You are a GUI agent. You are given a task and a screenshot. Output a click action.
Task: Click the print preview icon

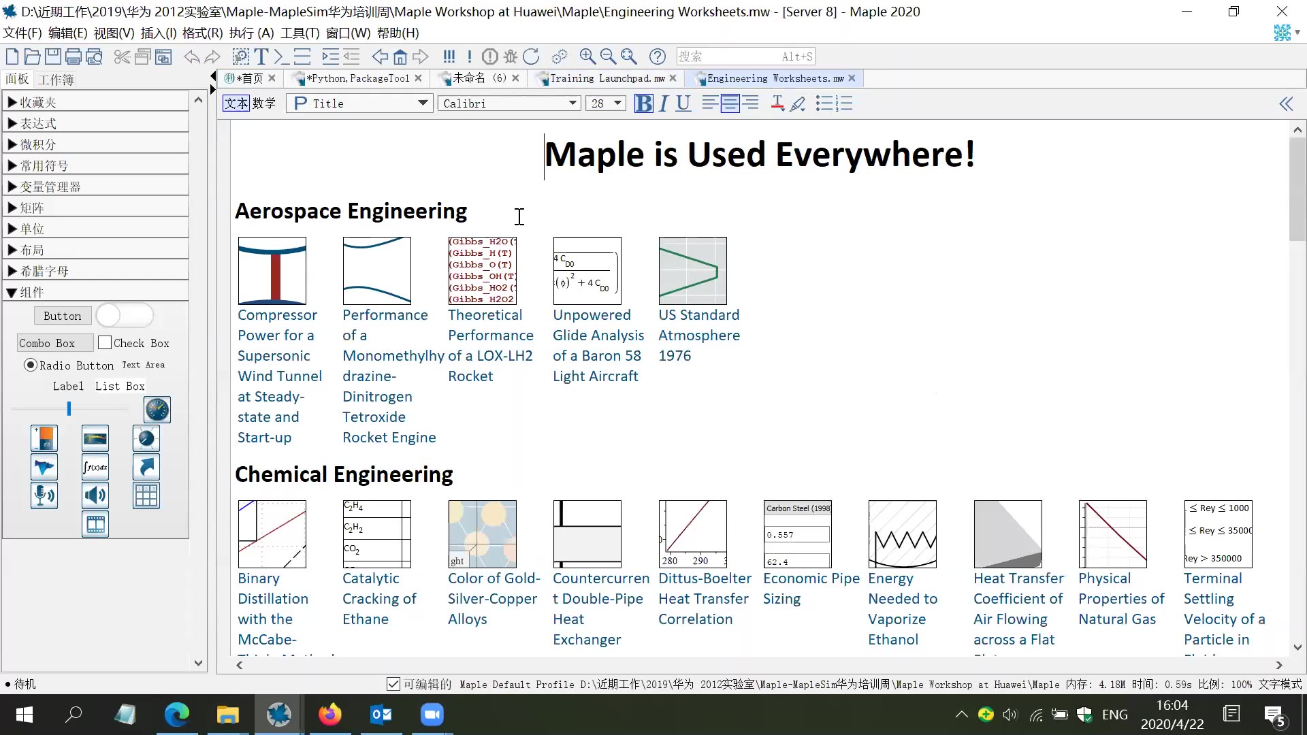click(x=95, y=57)
